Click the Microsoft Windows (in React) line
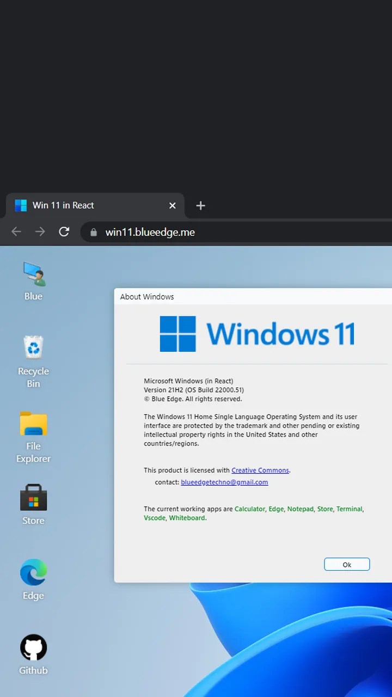Image resolution: width=392 pixels, height=697 pixels. pos(188,381)
